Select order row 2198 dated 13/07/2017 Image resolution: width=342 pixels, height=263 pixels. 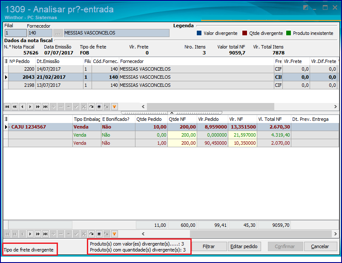171,85
